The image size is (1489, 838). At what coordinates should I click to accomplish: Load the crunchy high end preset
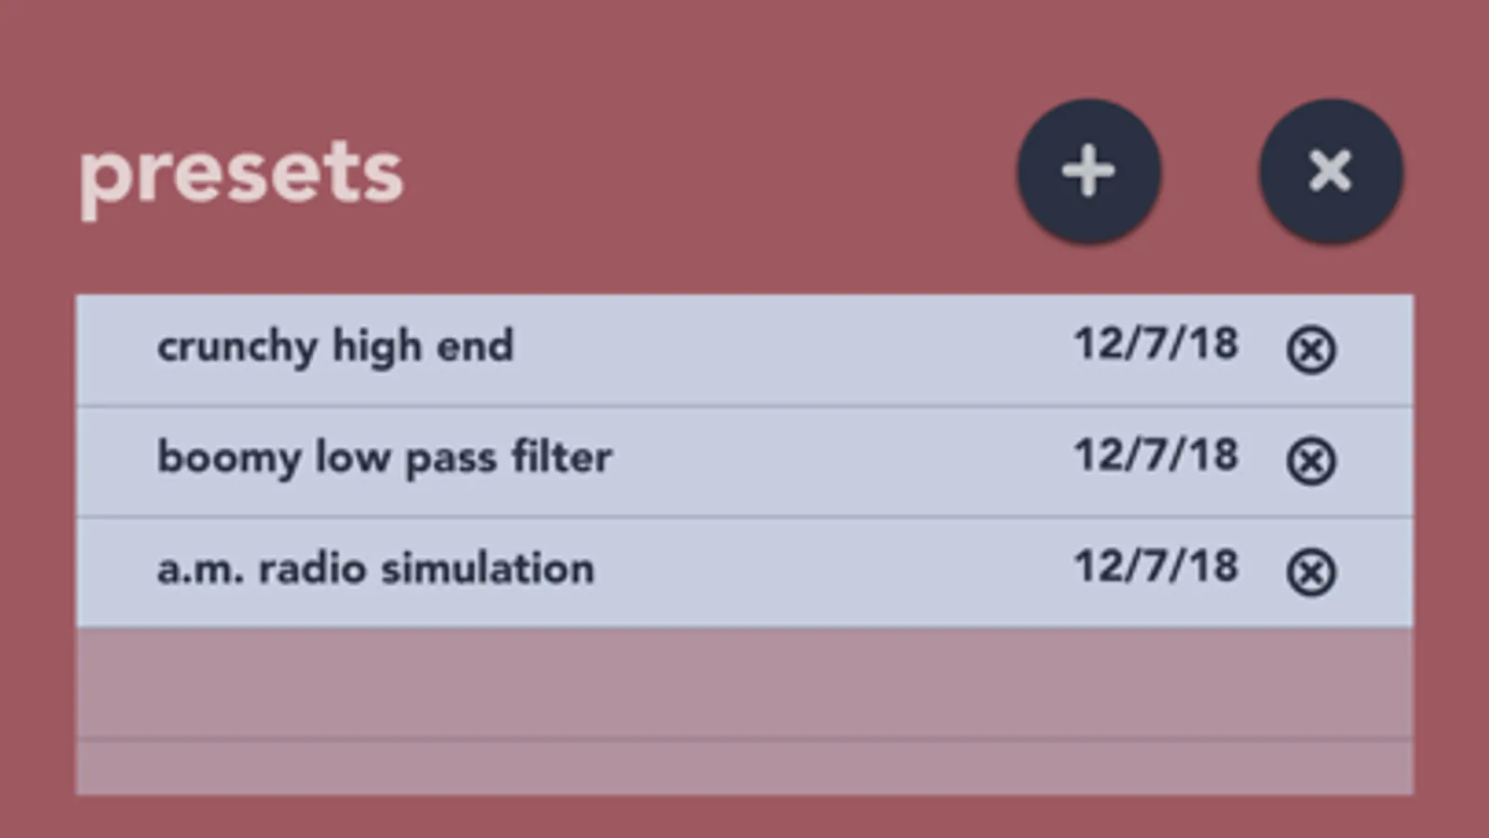coord(335,347)
